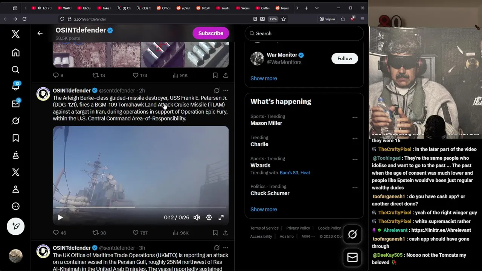Reply to satellite image post (8)
Viewport: 482px width, 271px height.
coord(58,75)
